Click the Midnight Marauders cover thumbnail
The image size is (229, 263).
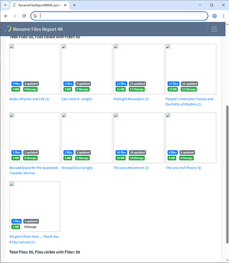(139, 69)
